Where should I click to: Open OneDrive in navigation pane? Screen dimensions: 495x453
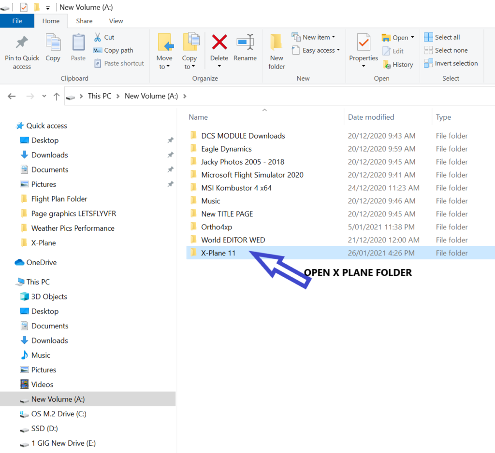[36, 262]
